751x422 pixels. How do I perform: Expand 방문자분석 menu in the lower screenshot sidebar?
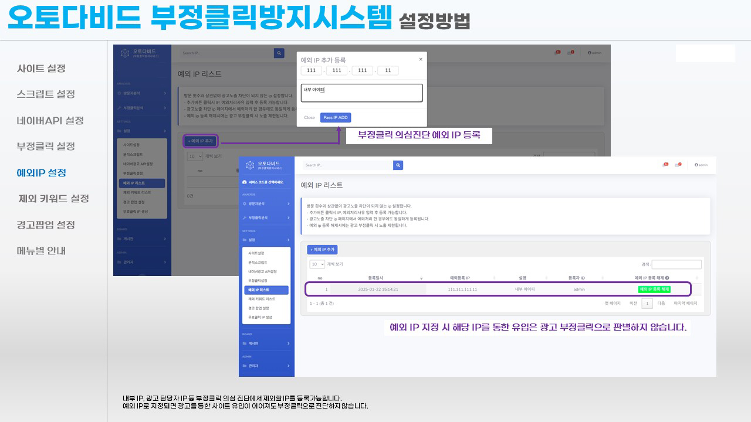266,203
